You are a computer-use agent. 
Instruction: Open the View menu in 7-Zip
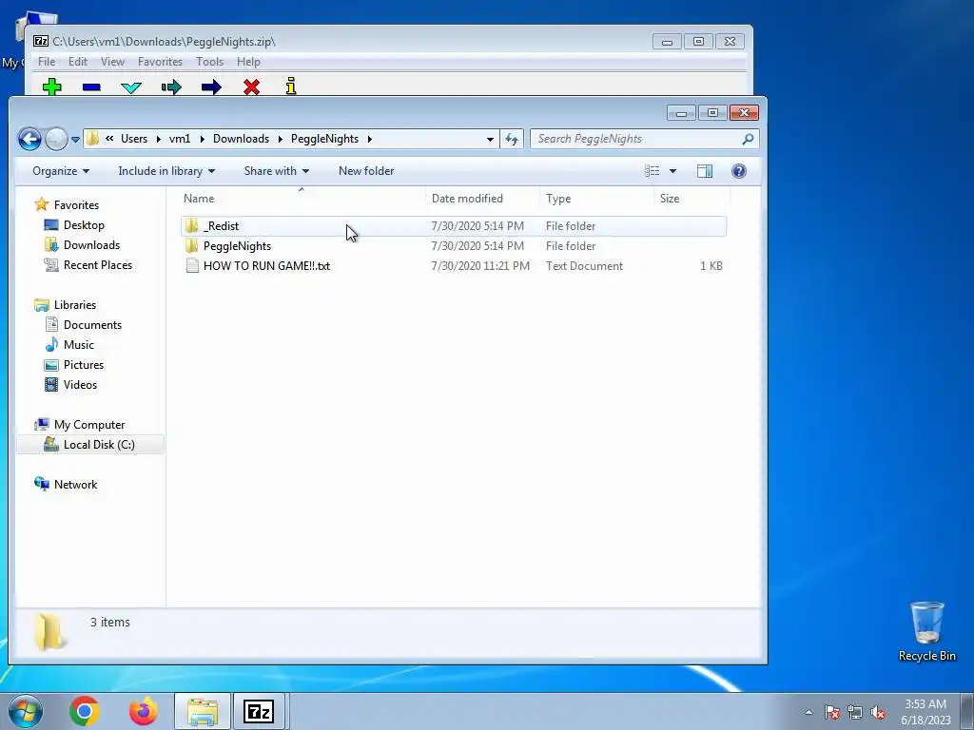[112, 62]
